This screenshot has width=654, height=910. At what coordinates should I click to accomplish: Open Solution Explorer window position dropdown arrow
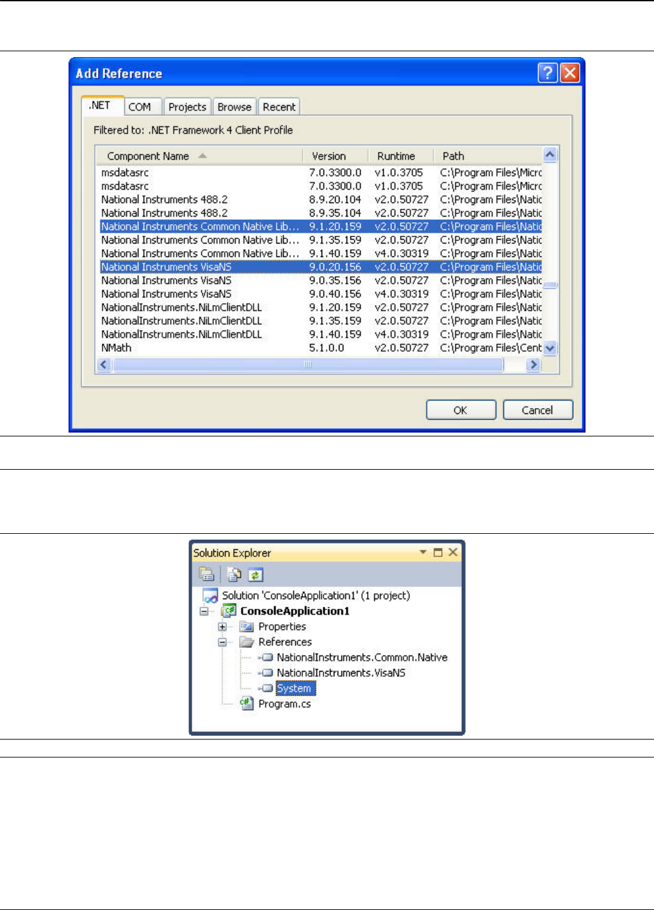(x=423, y=552)
